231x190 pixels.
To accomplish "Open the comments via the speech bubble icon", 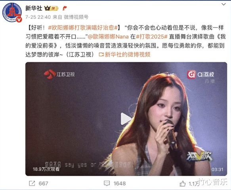I will [x=107, y=183].
